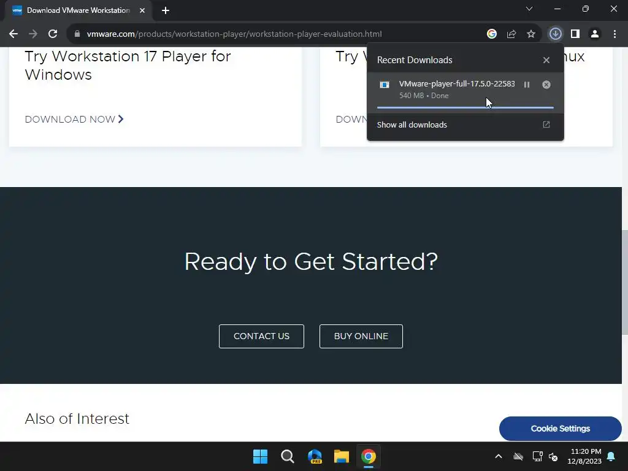Reload the VMware page
Image resolution: width=628 pixels, height=471 pixels.
tap(53, 34)
